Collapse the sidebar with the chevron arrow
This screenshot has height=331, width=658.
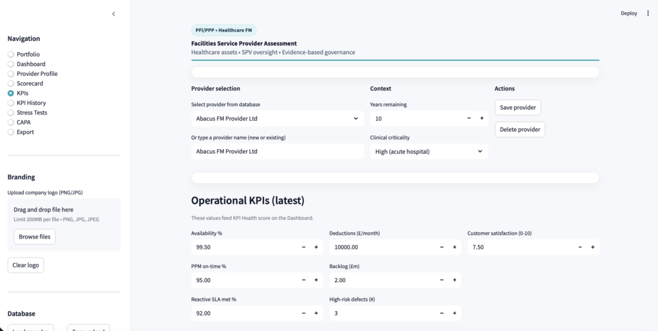pos(114,13)
